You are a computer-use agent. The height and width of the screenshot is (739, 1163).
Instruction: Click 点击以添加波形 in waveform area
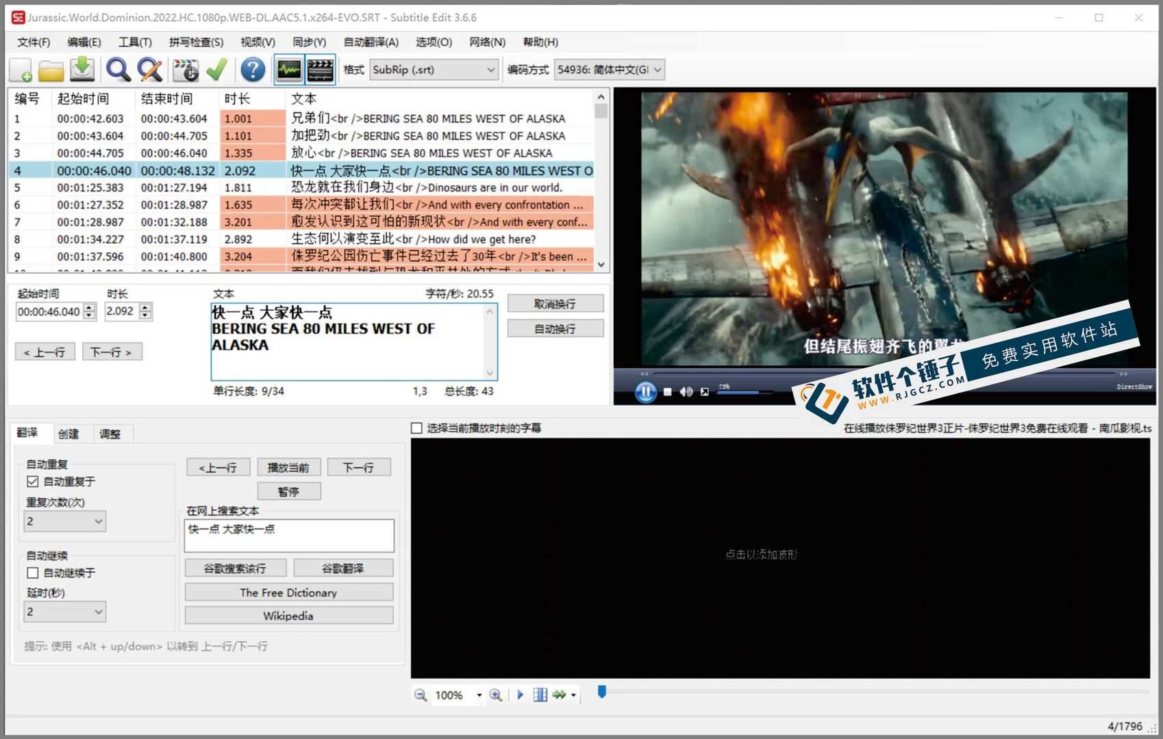click(x=762, y=554)
